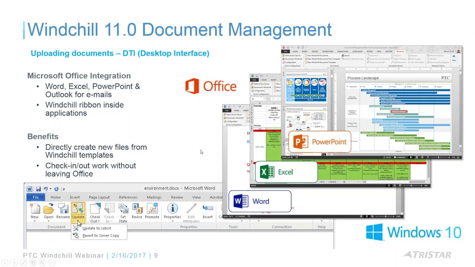Click the Save icon in Word quick access toolbar

coord(38,189)
